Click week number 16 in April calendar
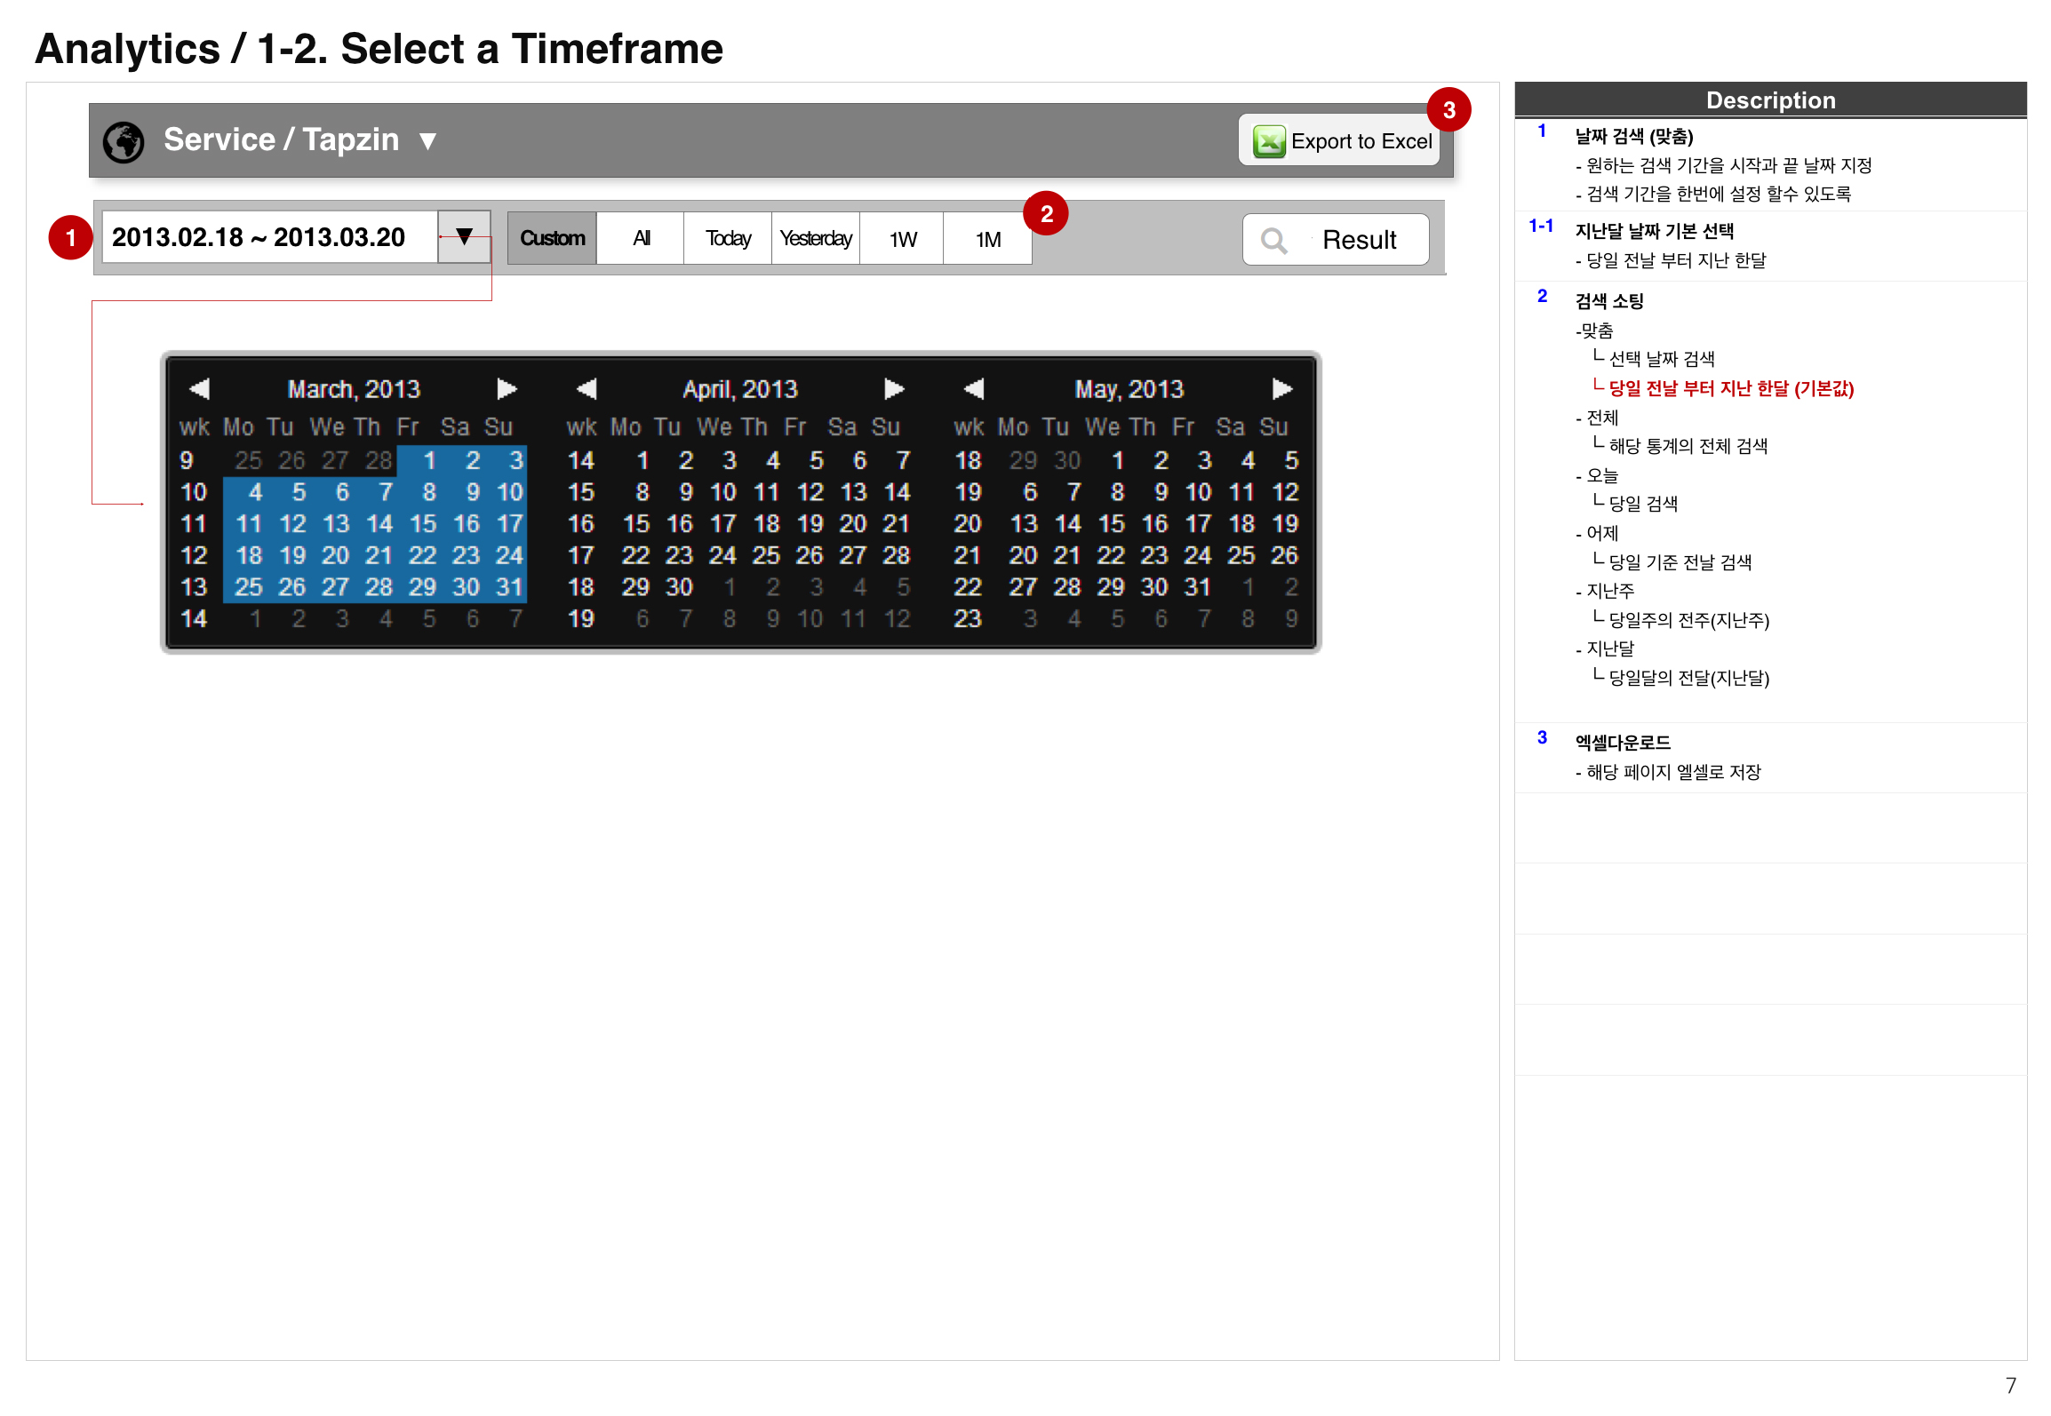This screenshot has width=2051, height=1416. coord(580,524)
